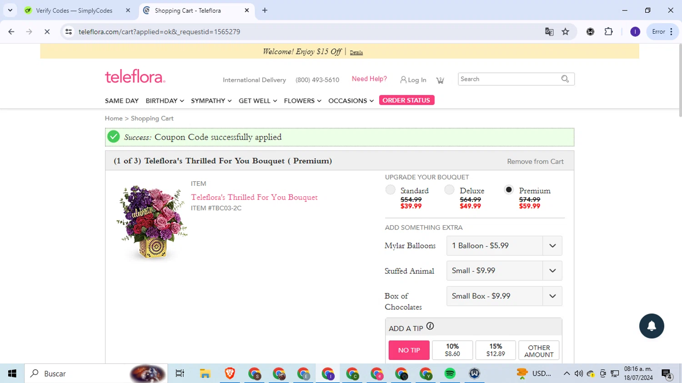Image resolution: width=682 pixels, height=383 pixels.
Task: Click into the site Search field
Action: [509, 79]
